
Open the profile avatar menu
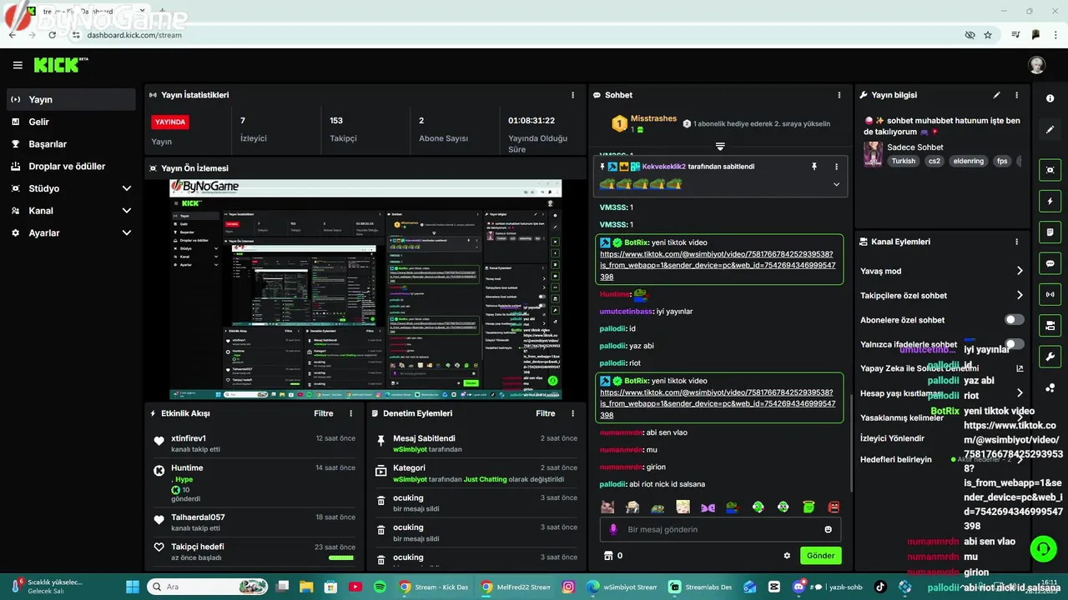click(1036, 65)
